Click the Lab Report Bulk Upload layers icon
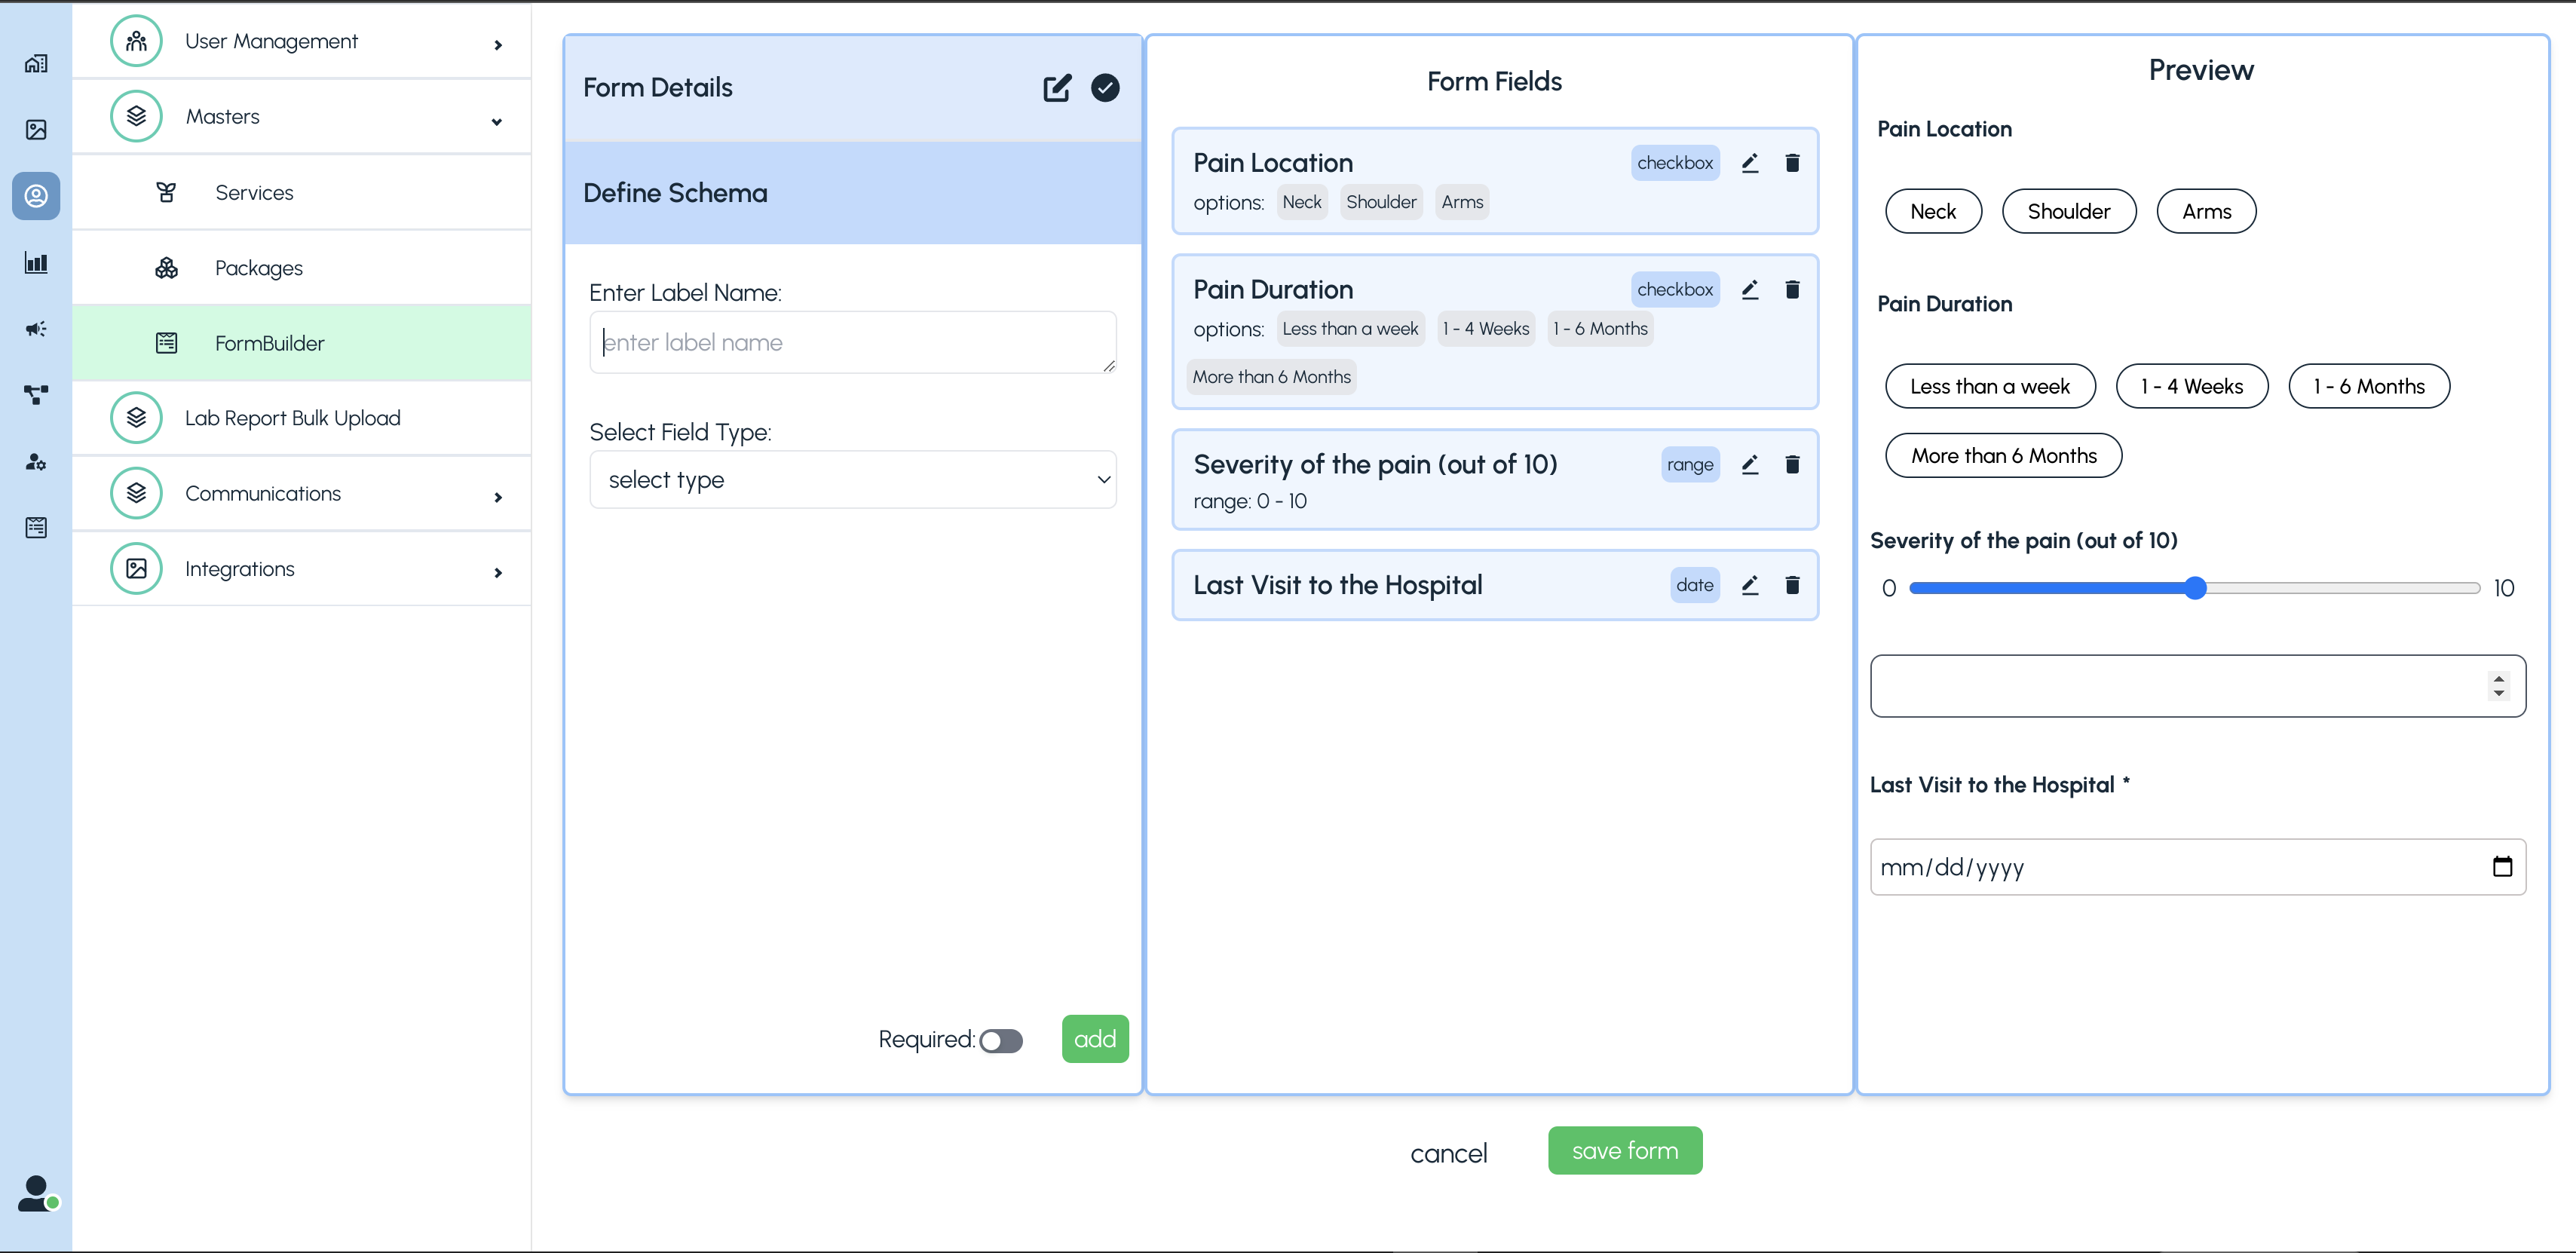The image size is (2576, 1253). click(136, 418)
